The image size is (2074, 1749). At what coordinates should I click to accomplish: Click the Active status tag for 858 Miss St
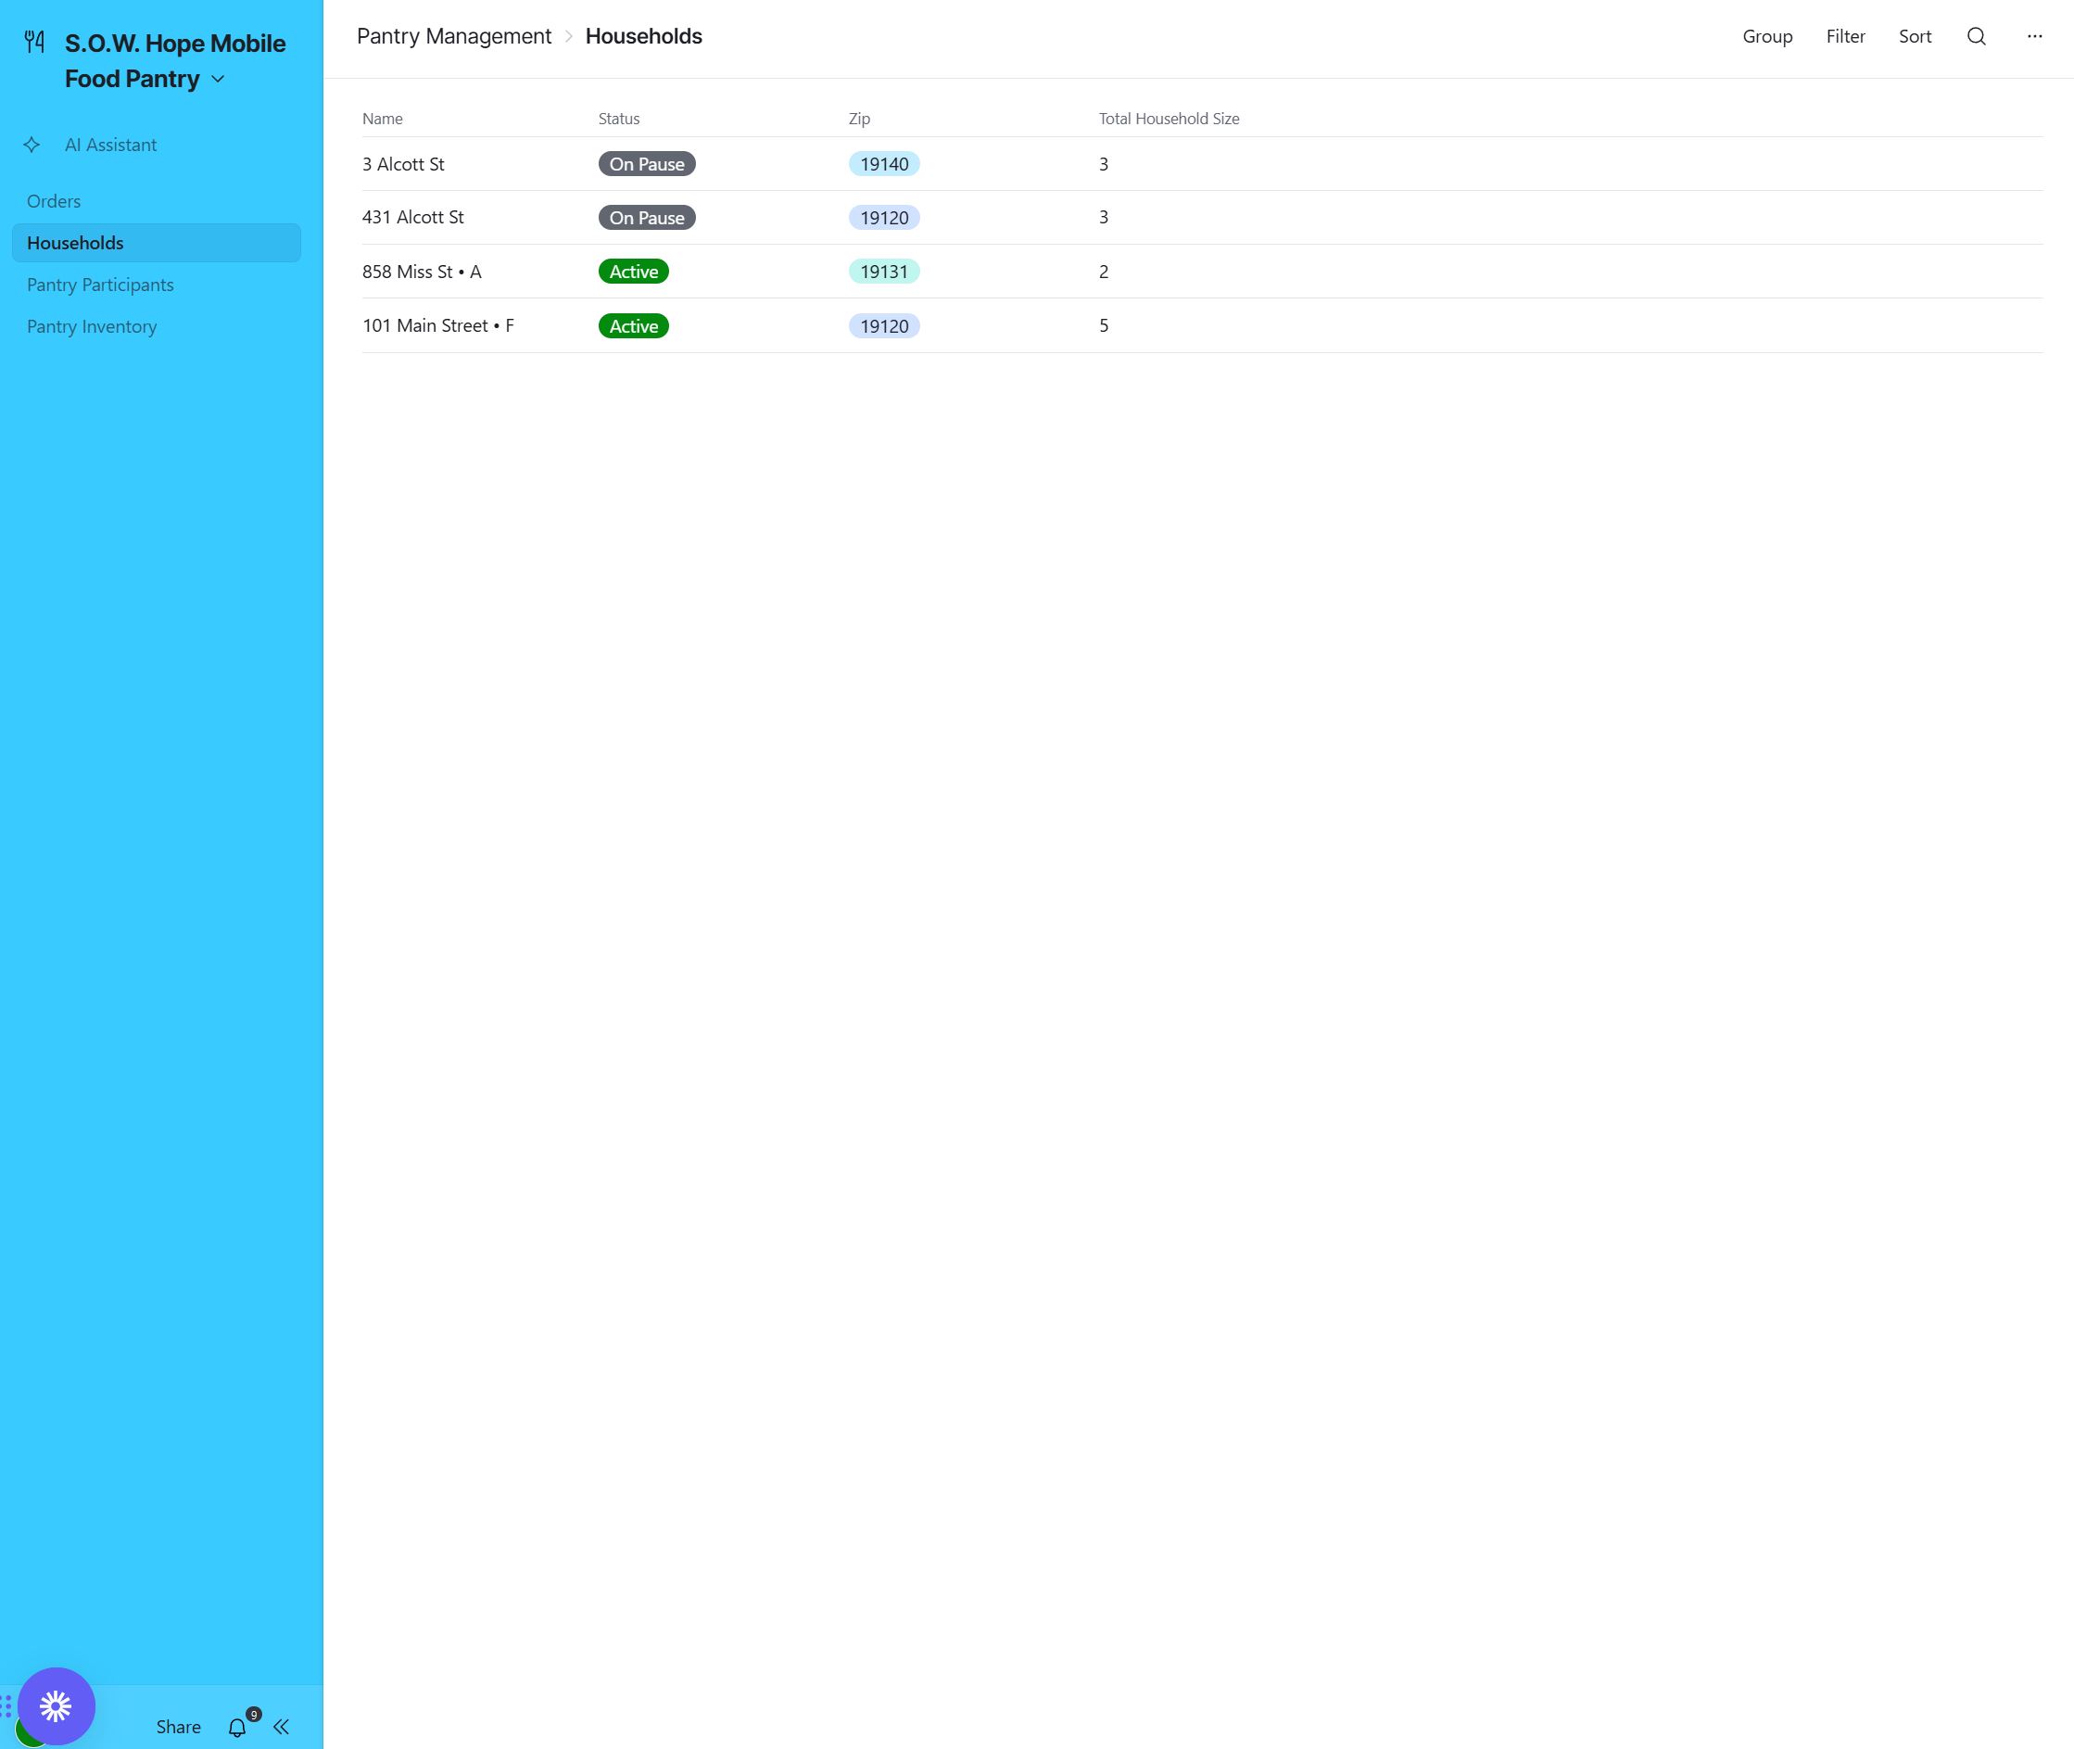[x=633, y=272]
